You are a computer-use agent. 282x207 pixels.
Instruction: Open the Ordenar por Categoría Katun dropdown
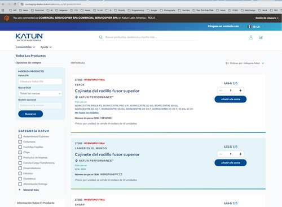coord(245,63)
